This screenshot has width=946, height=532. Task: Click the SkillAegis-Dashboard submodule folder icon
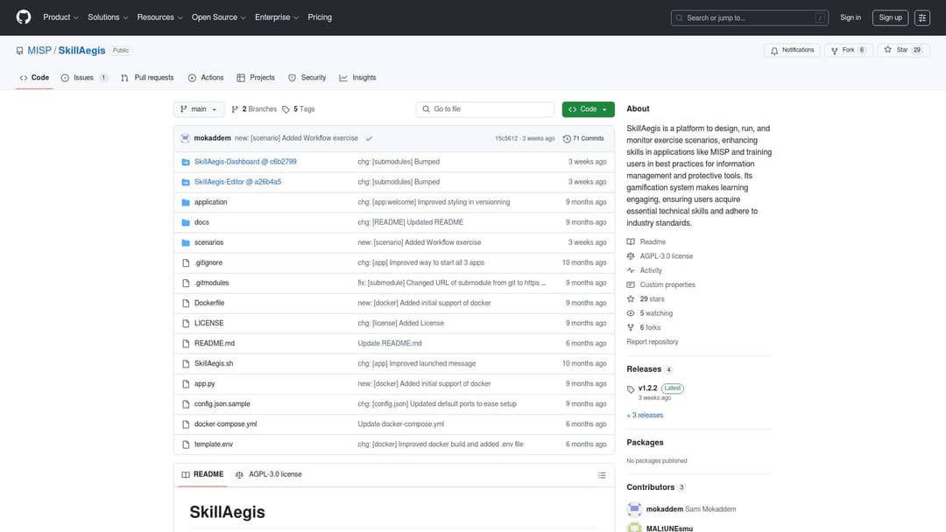186,162
